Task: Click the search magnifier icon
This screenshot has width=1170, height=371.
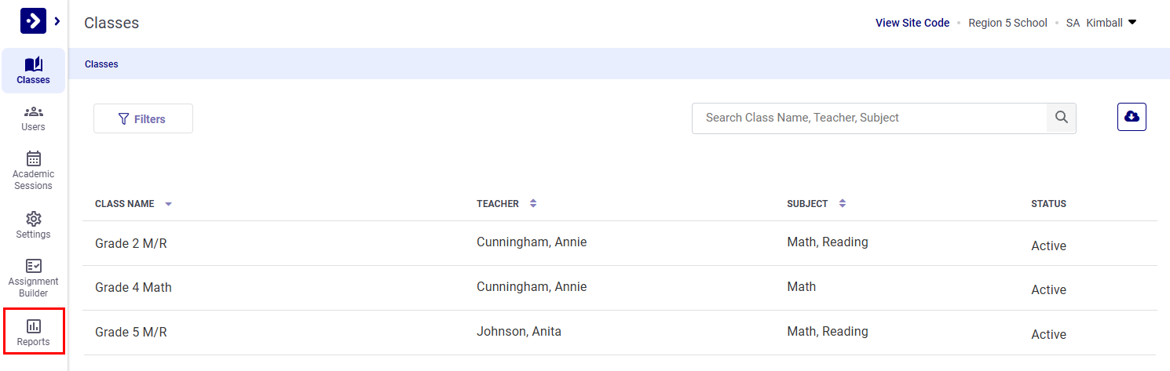Action: [1061, 118]
